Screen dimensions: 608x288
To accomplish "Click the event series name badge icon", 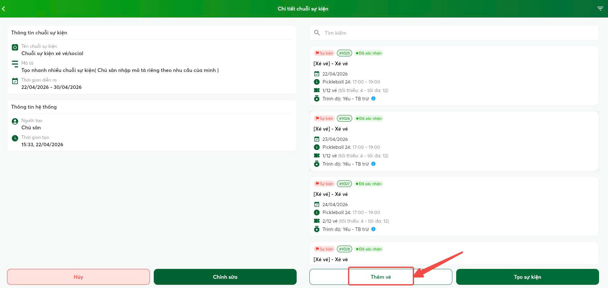I will (x=15, y=47).
